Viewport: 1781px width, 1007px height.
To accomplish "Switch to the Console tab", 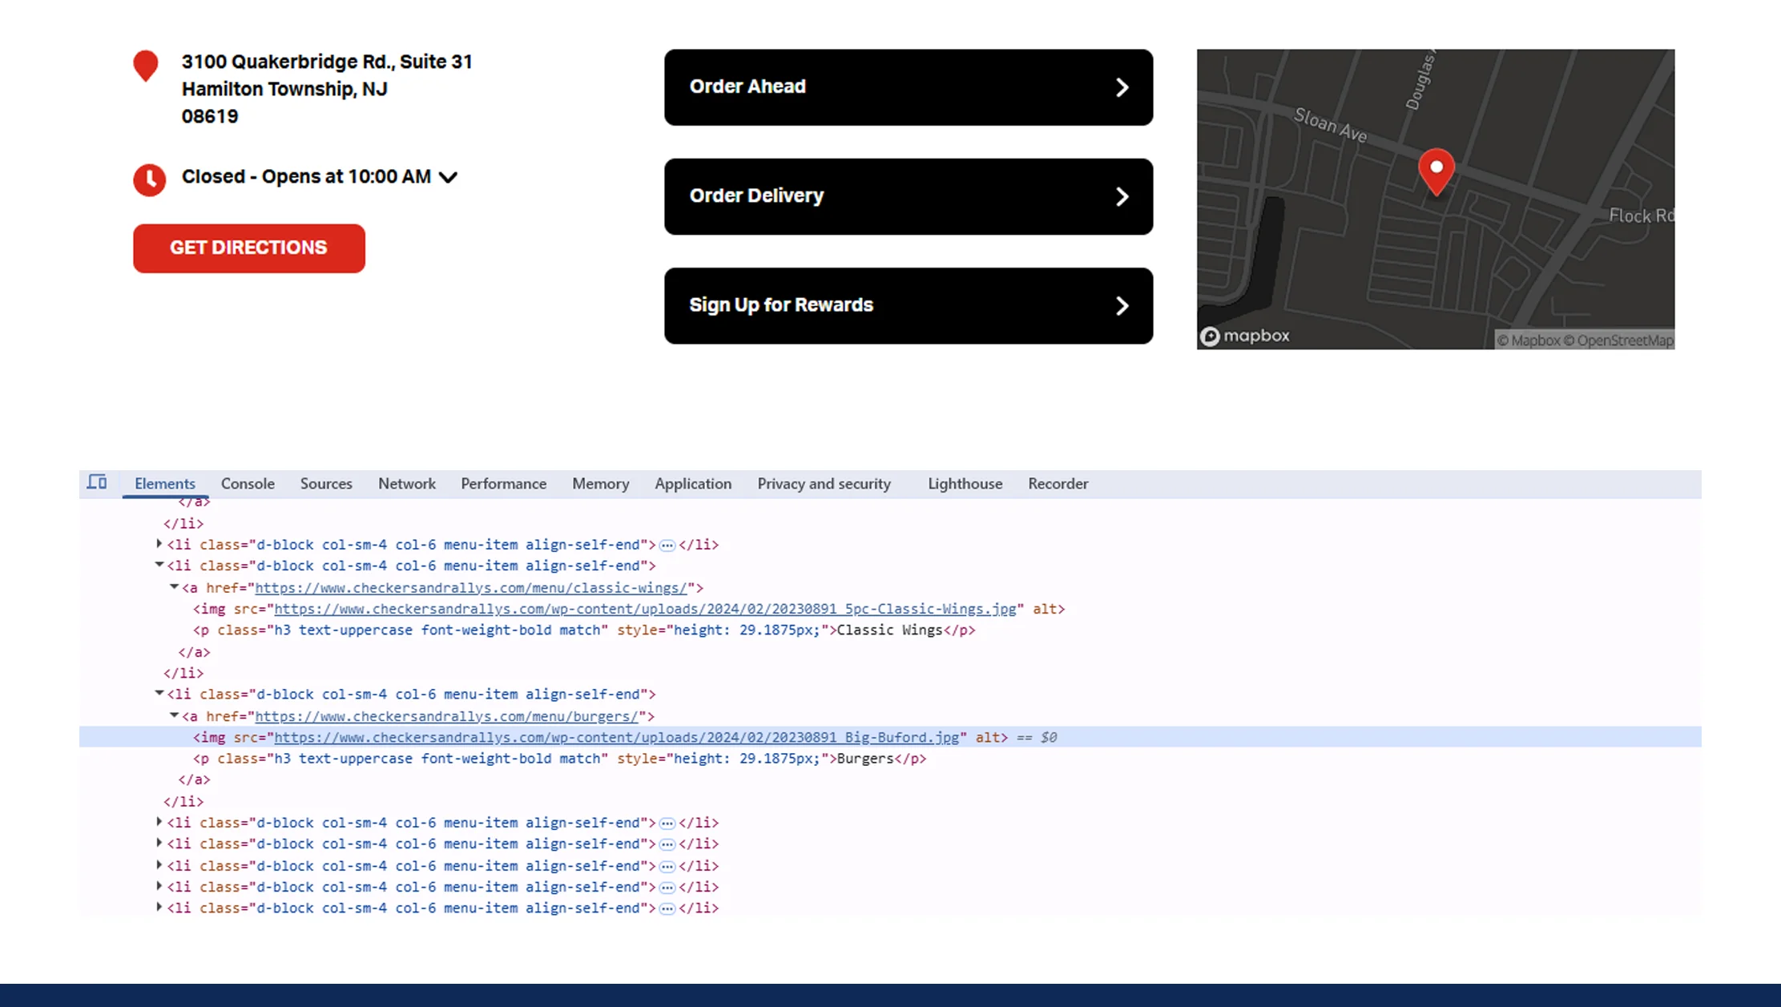I will tap(247, 484).
